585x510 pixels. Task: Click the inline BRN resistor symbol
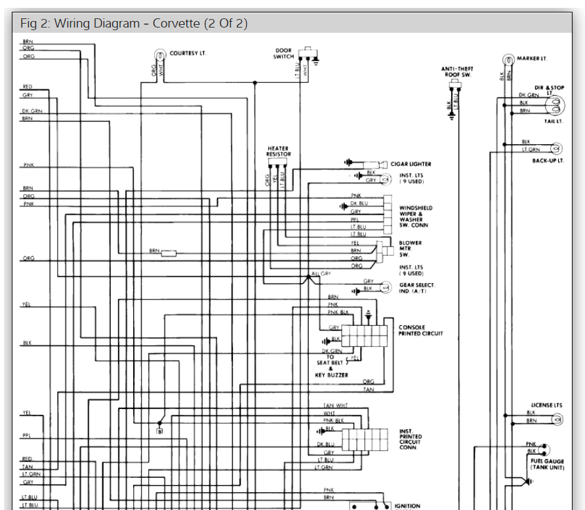[x=169, y=254]
